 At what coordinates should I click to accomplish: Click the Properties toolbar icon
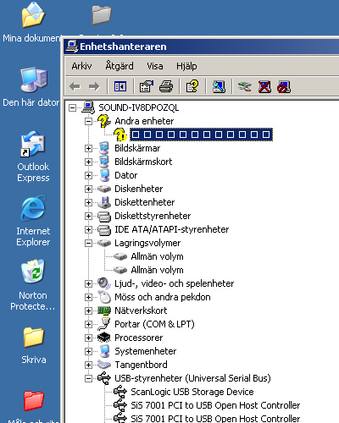(x=146, y=86)
